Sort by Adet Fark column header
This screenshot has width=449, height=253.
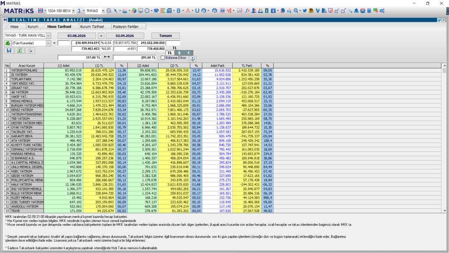tap(217, 66)
